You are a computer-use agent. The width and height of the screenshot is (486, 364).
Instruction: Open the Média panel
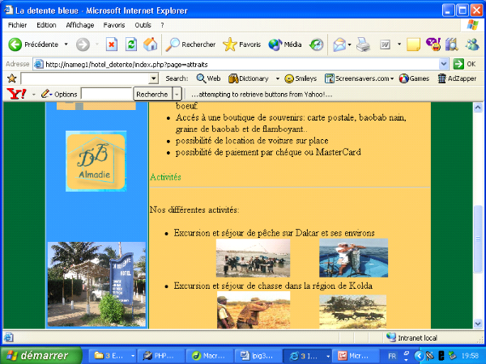[x=284, y=44]
